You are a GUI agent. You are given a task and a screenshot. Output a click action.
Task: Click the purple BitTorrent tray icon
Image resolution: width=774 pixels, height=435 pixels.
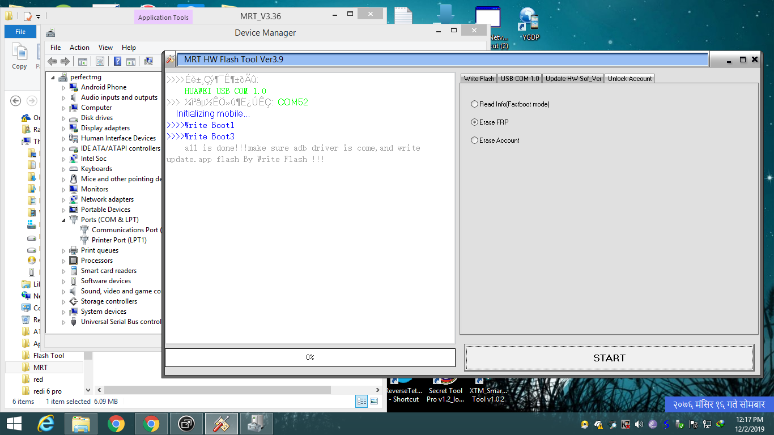click(x=653, y=424)
